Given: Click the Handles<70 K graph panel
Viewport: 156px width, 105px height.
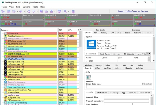Looking at the screenshot, I should point(100,17).
